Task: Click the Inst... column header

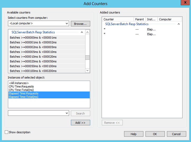Action: pyautogui.click(x=152, y=19)
